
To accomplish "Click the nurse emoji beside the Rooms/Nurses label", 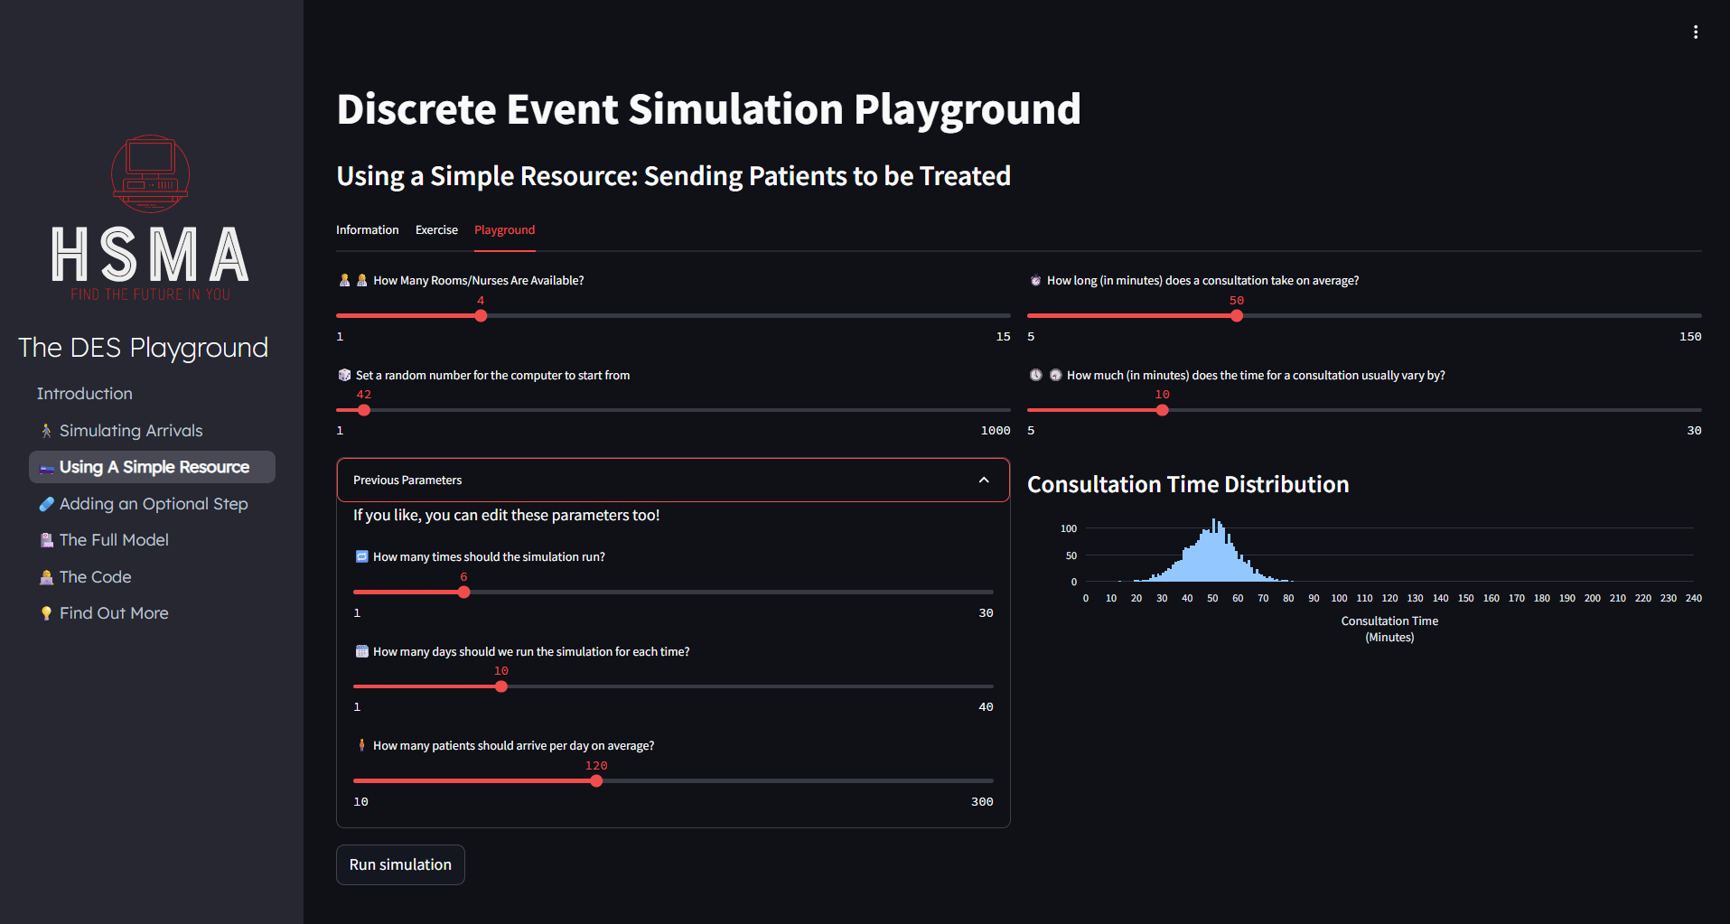I will point(353,281).
